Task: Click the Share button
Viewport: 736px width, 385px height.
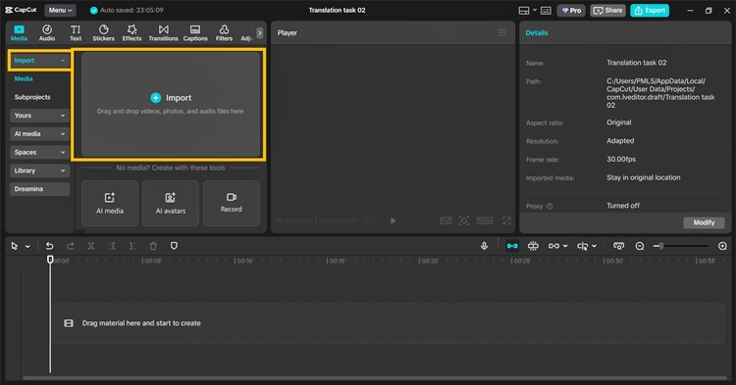Action: 607,11
